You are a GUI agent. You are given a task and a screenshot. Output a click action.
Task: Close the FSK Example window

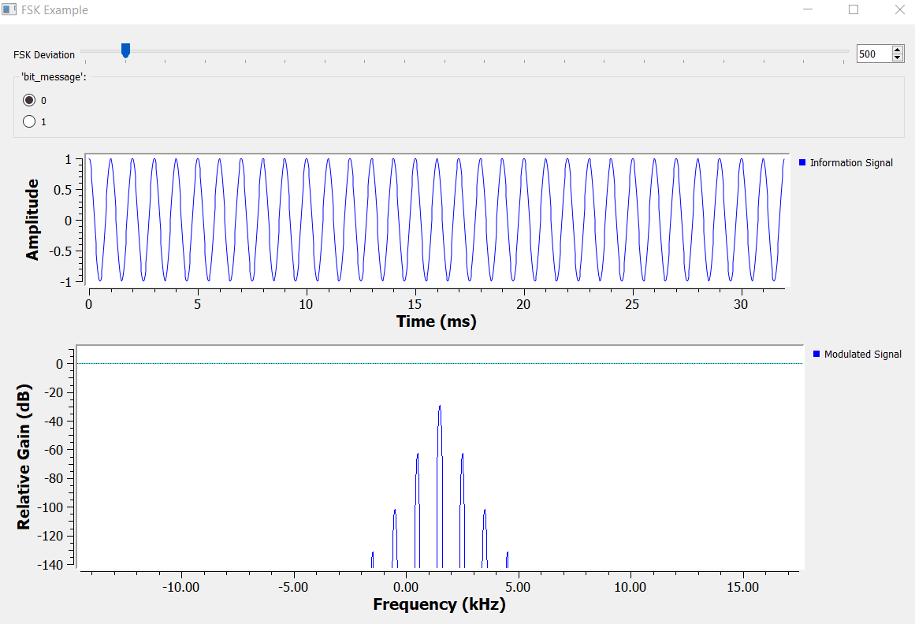898,10
